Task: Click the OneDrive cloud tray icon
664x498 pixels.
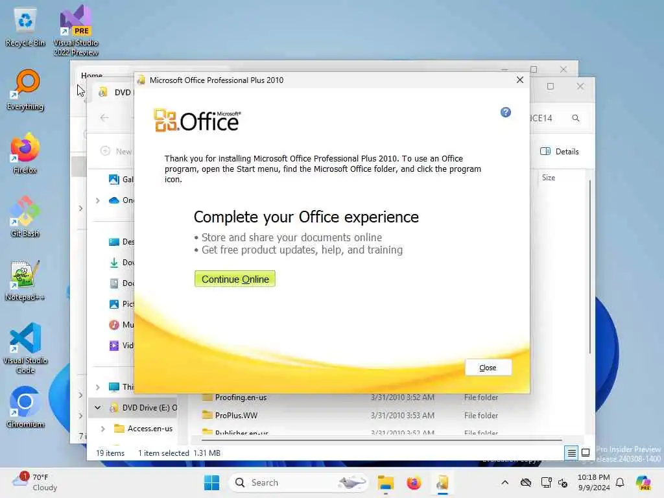Action: [x=526, y=482]
